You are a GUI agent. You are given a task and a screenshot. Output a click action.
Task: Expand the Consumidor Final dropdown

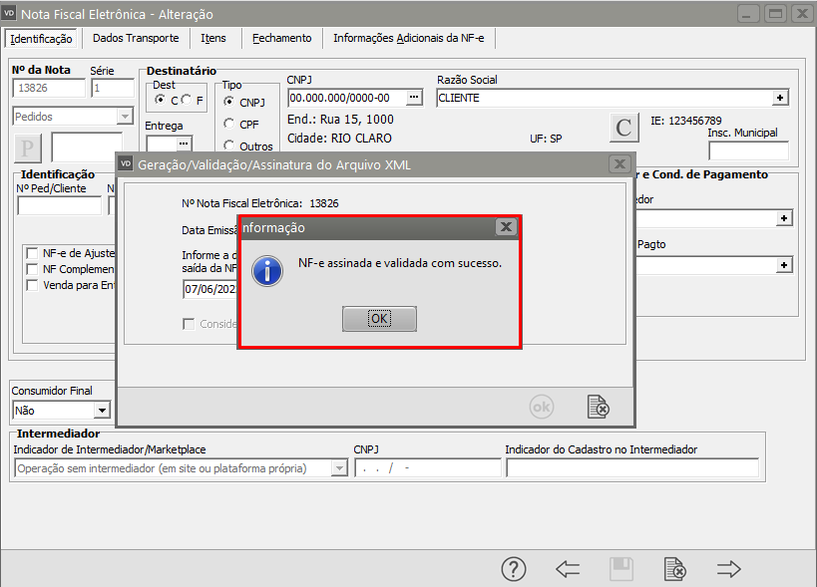click(x=102, y=410)
